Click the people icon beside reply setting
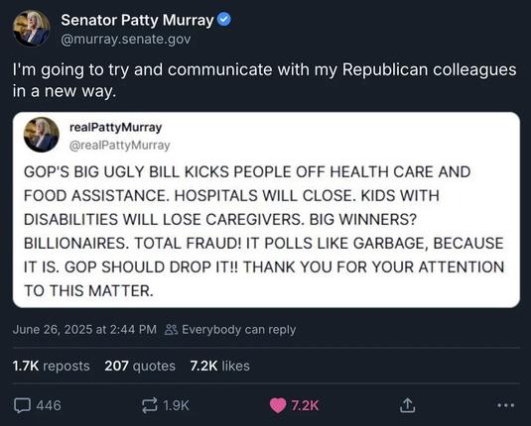This screenshot has width=531, height=426. coord(171,330)
